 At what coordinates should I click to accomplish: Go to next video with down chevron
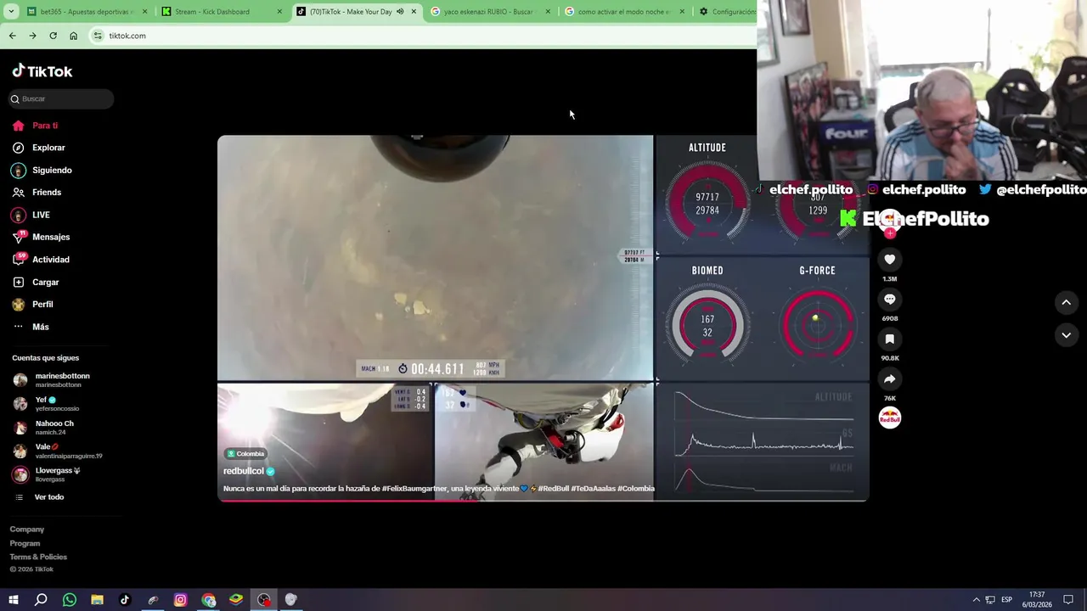[x=1066, y=335]
